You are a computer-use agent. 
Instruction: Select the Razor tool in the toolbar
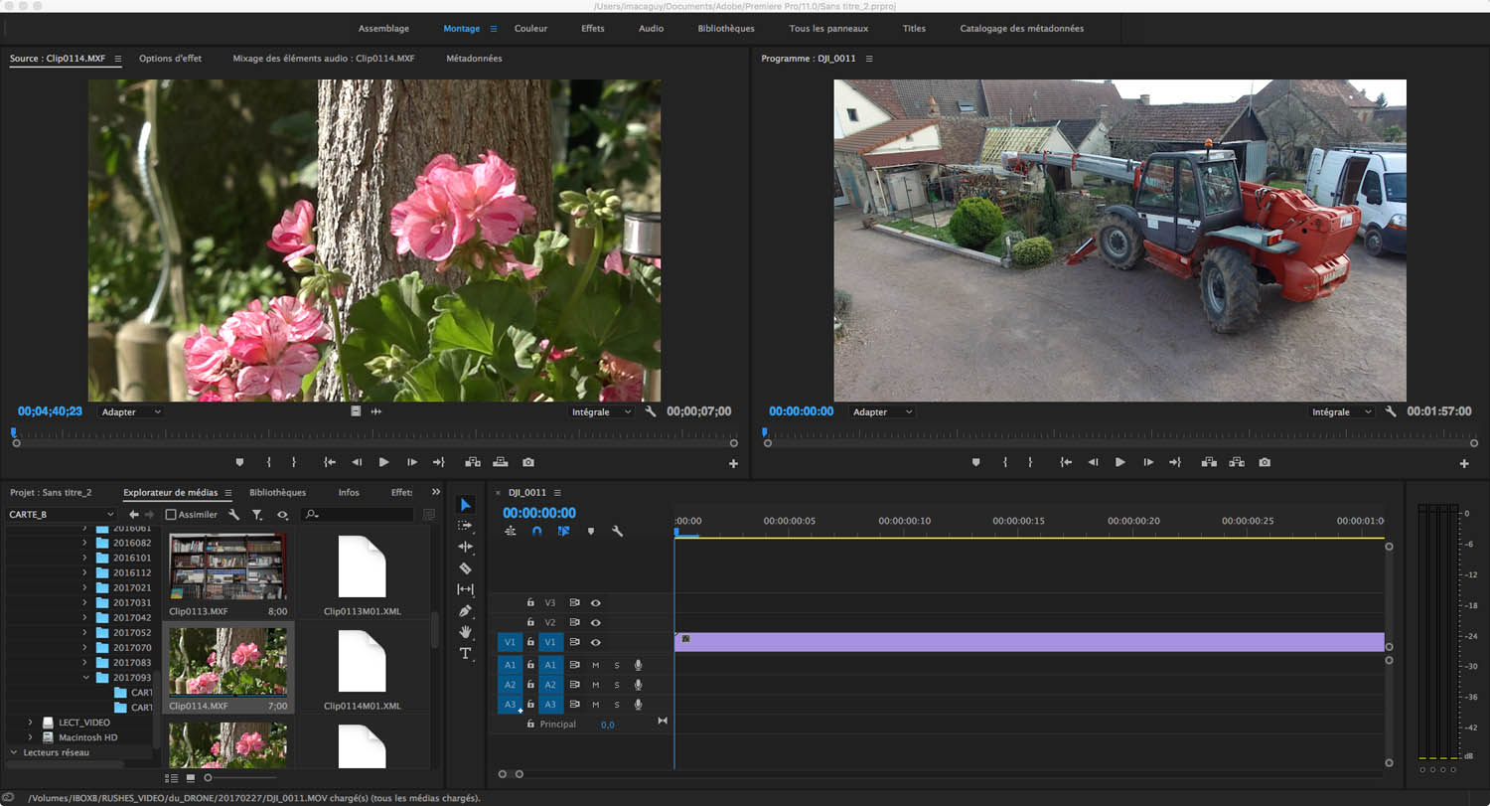click(x=465, y=568)
